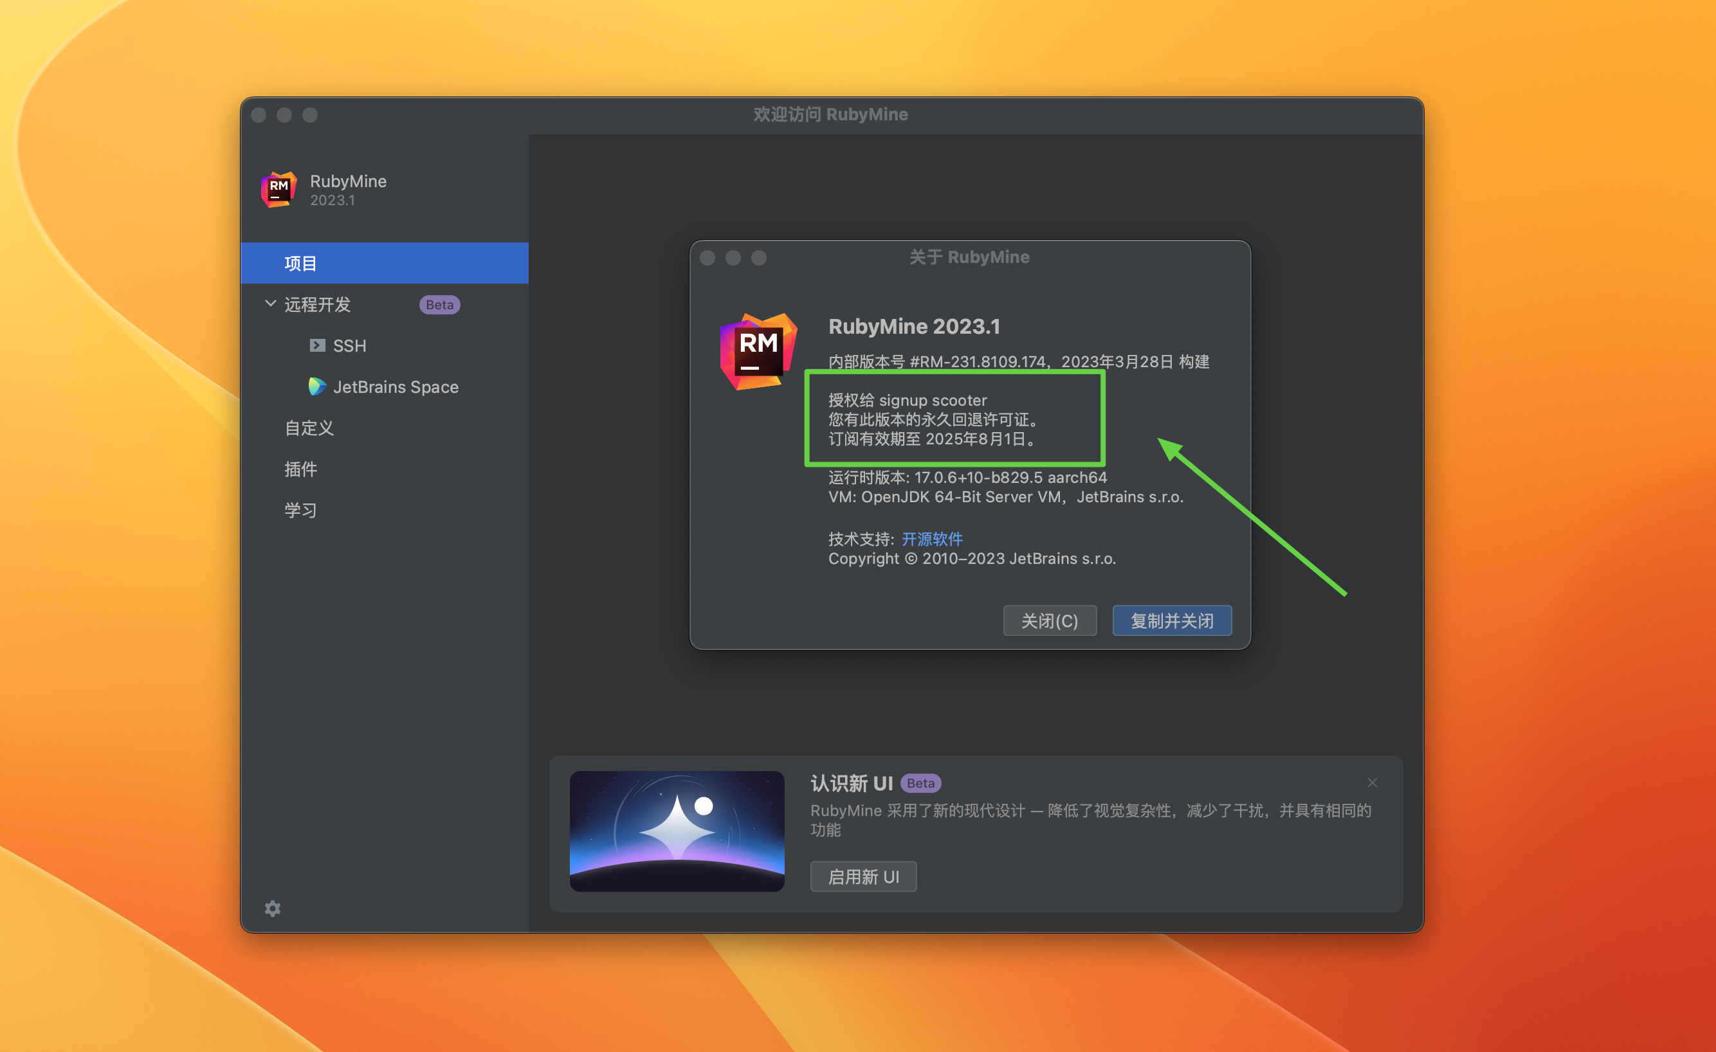Screen dimensions: 1716x1052
Task: Click the 2023.1 version label in the sidebar
Action: click(332, 201)
